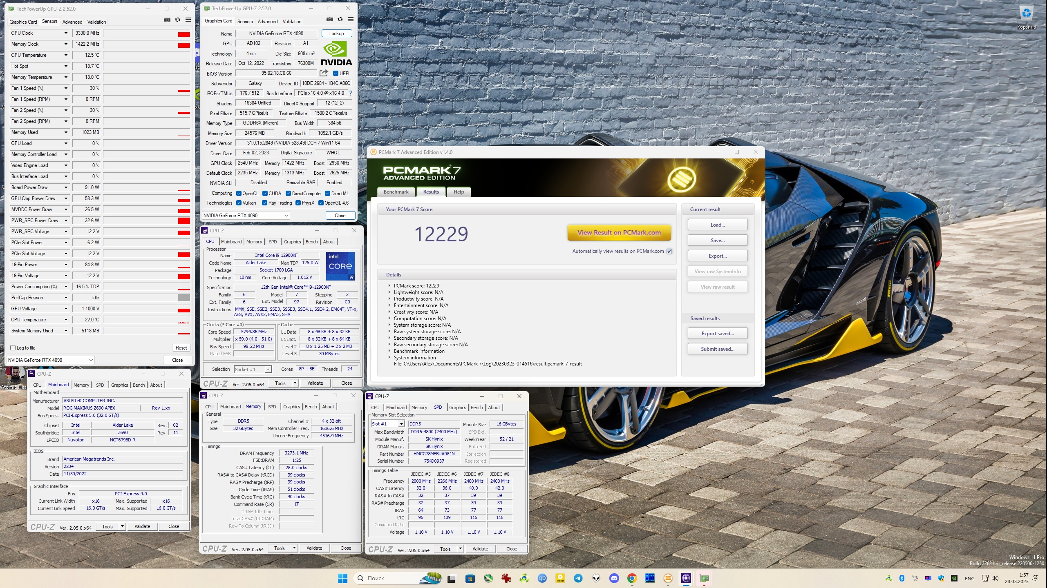Open qBittorrent from taskbar
This screenshot has width=1047, height=588.
(542, 578)
